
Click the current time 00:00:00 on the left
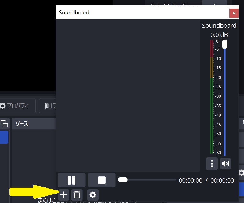pyautogui.click(x=191, y=180)
